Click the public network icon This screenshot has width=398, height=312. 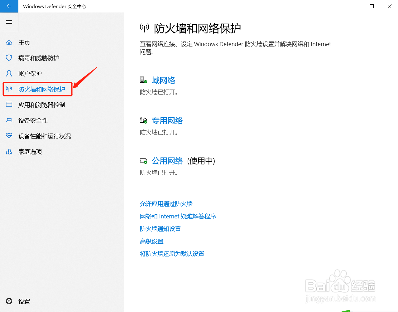point(143,161)
